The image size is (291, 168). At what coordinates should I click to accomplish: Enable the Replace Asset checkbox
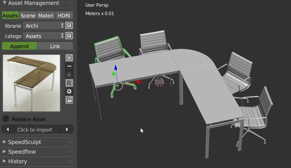(6, 119)
